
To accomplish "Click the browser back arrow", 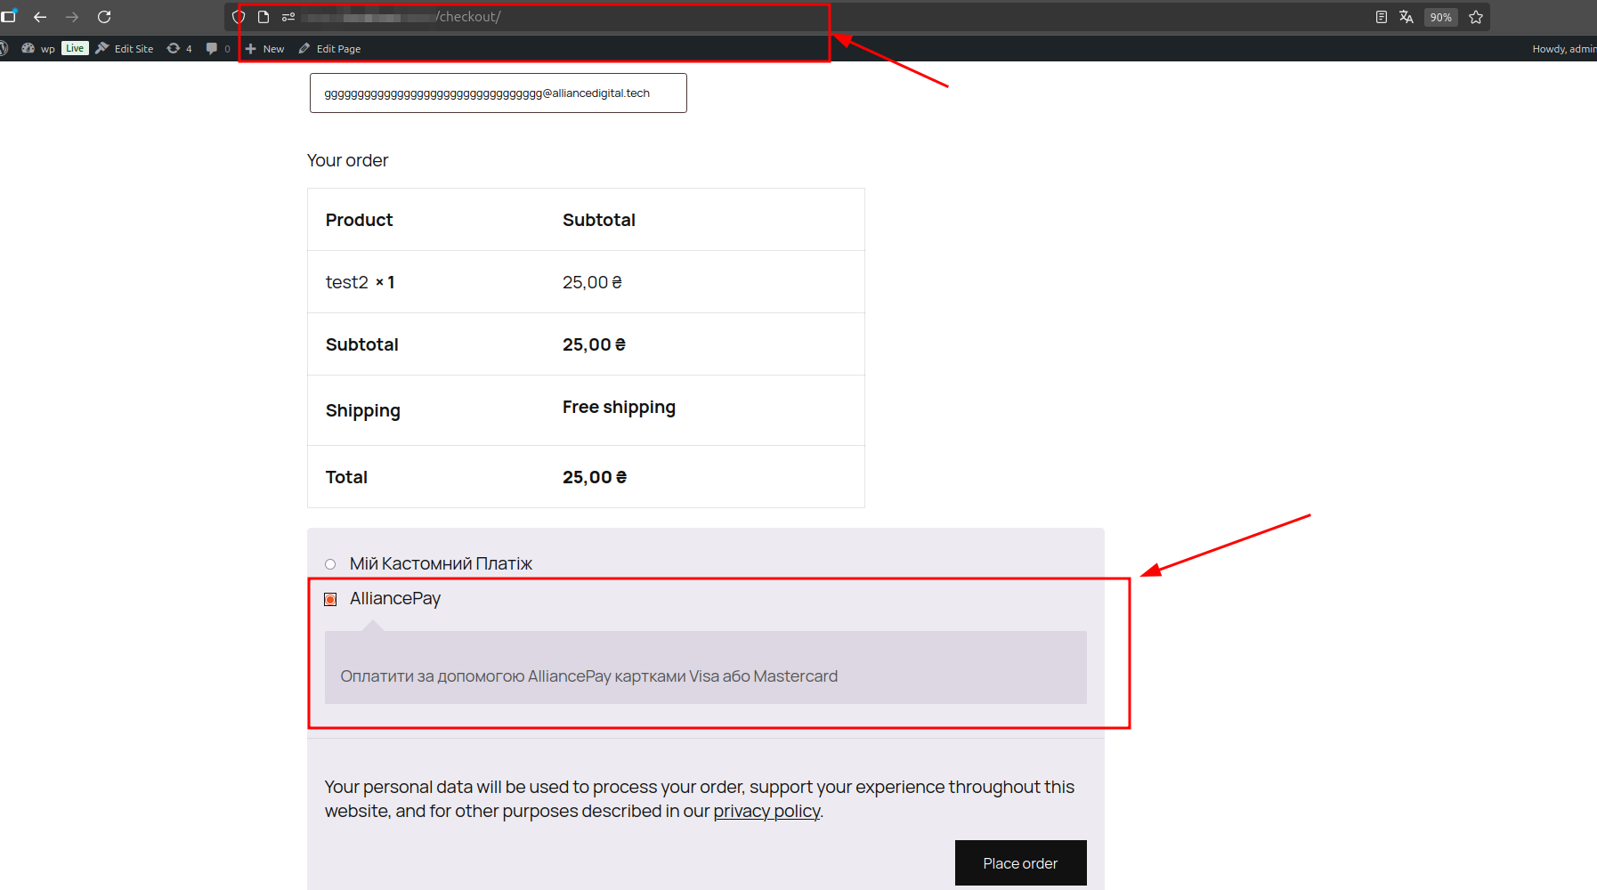I will point(40,17).
